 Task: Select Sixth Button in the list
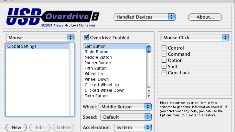[115, 96]
